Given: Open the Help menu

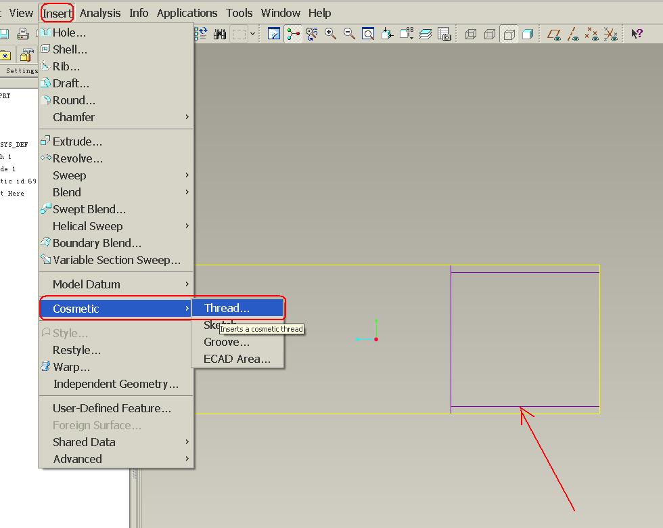Looking at the screenshot, I should (x=319, y=13).
